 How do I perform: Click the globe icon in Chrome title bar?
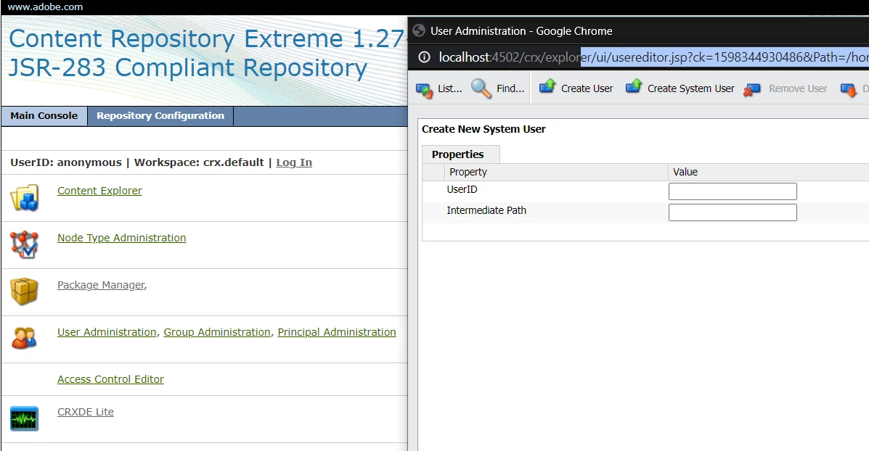click(x=419, y=31)
